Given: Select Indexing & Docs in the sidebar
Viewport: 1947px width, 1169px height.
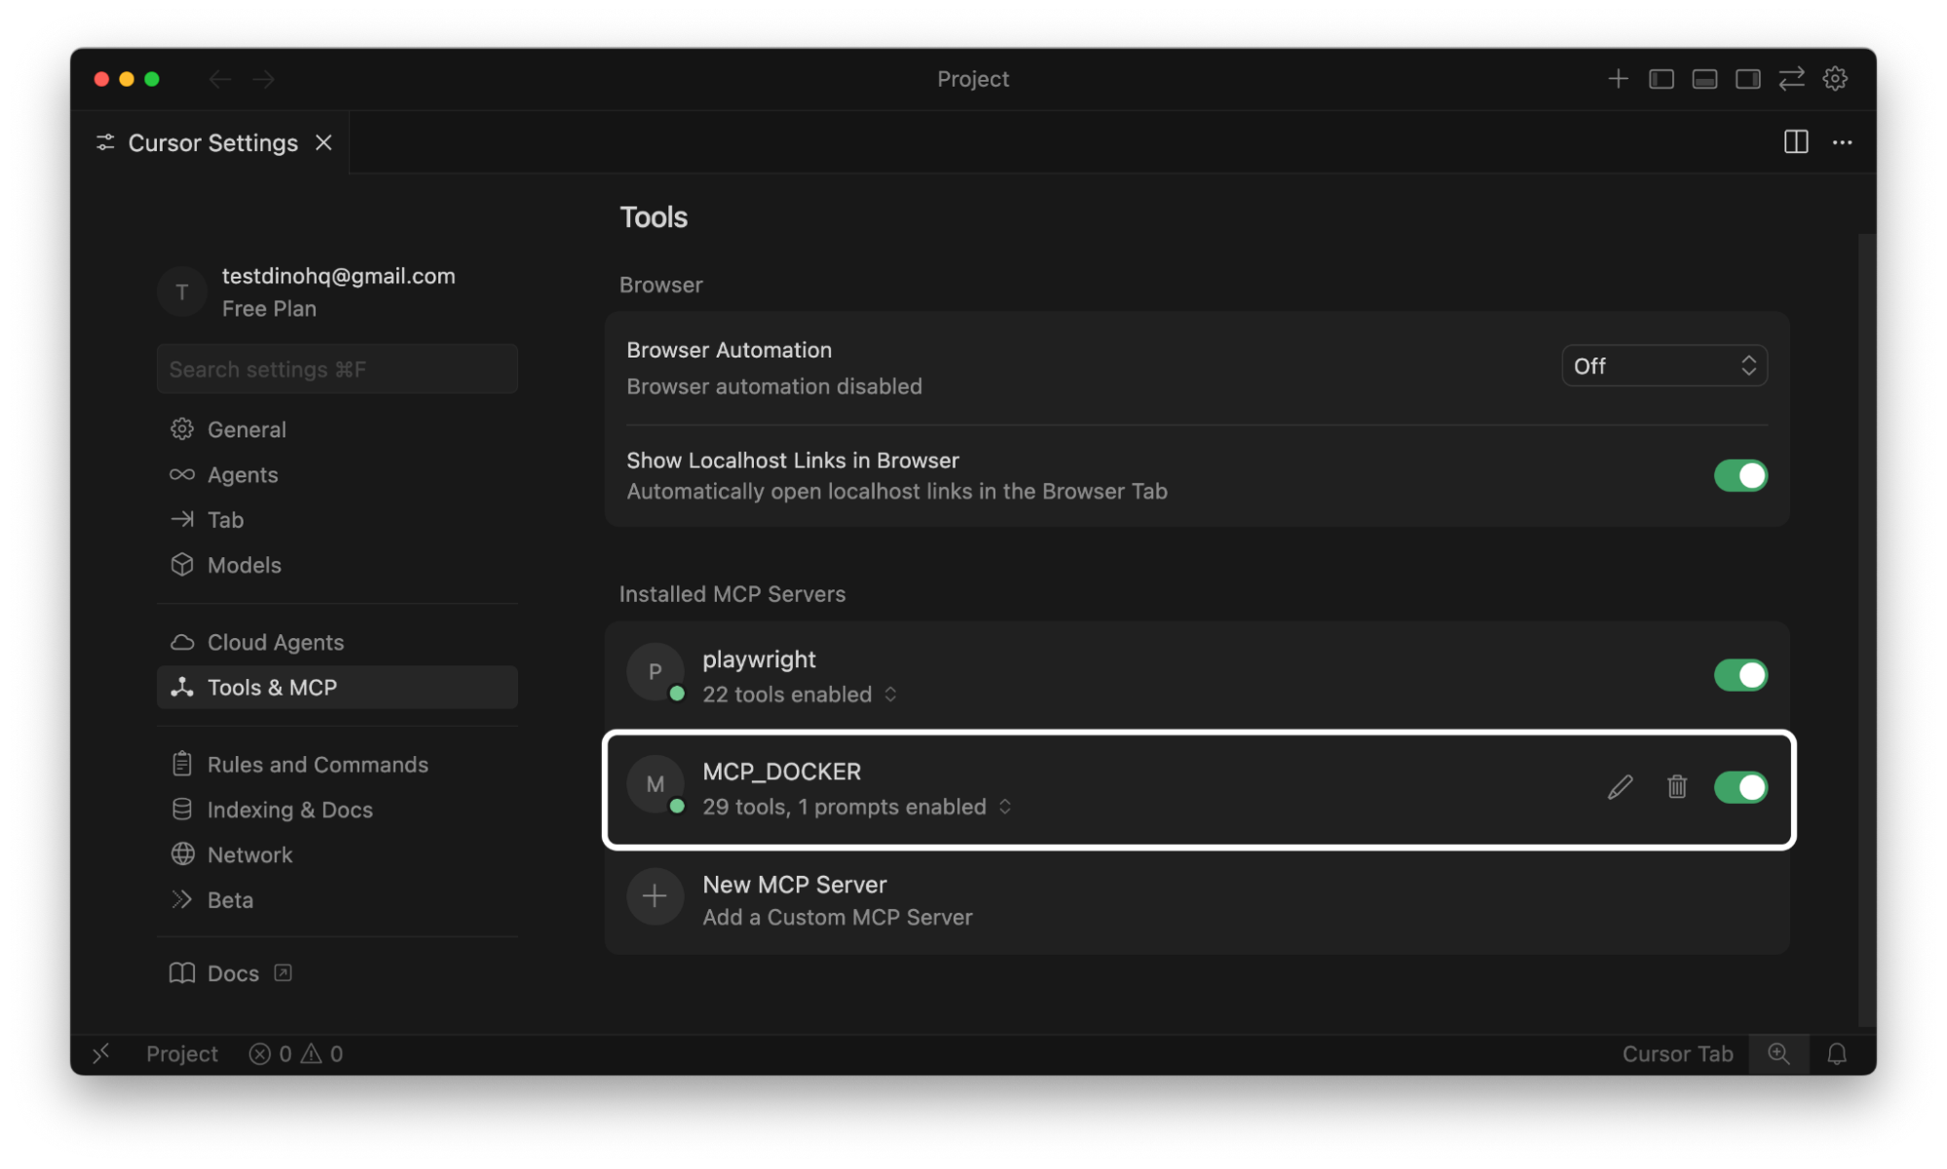Looking at the screenshot, I should pos(288,810).
